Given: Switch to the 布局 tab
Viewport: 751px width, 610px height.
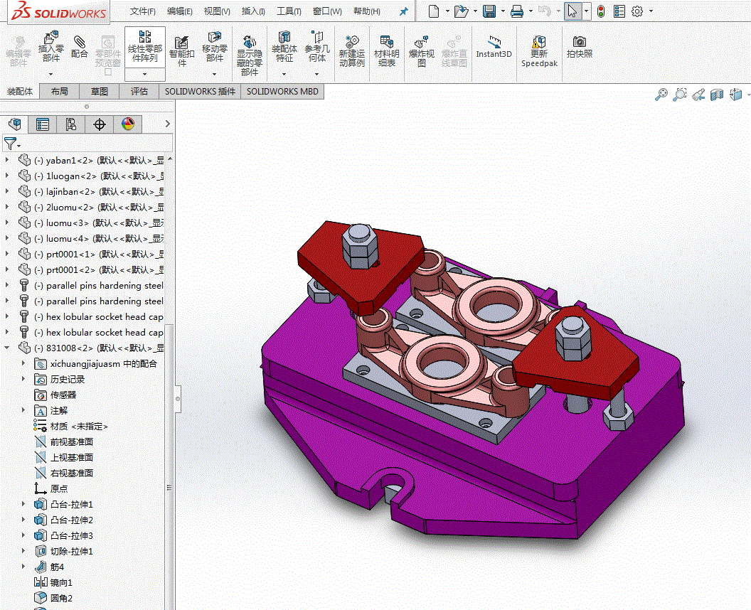Looking at the screenshot, I should click(x=60, y=92).
